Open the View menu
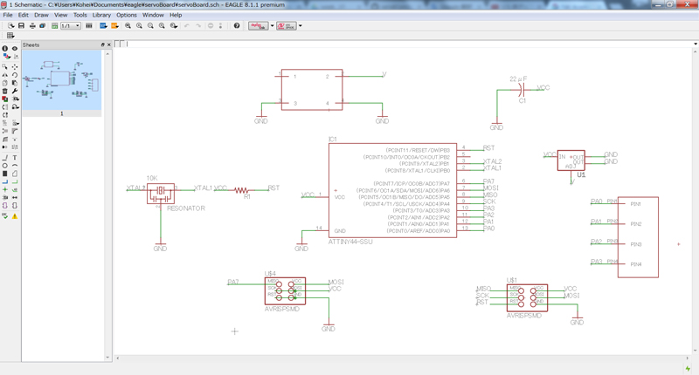The width and height of the screenshot is (699, 375). (60, 15)
